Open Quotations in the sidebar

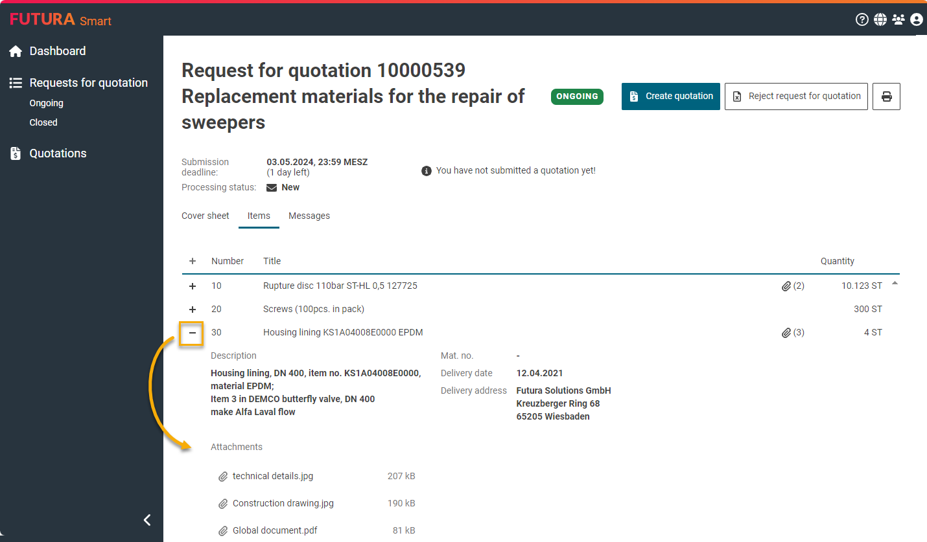[x=58, y=153]
